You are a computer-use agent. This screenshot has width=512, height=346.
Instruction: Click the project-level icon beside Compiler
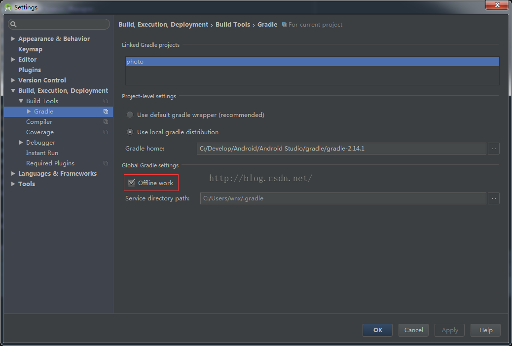pos(106,122)
